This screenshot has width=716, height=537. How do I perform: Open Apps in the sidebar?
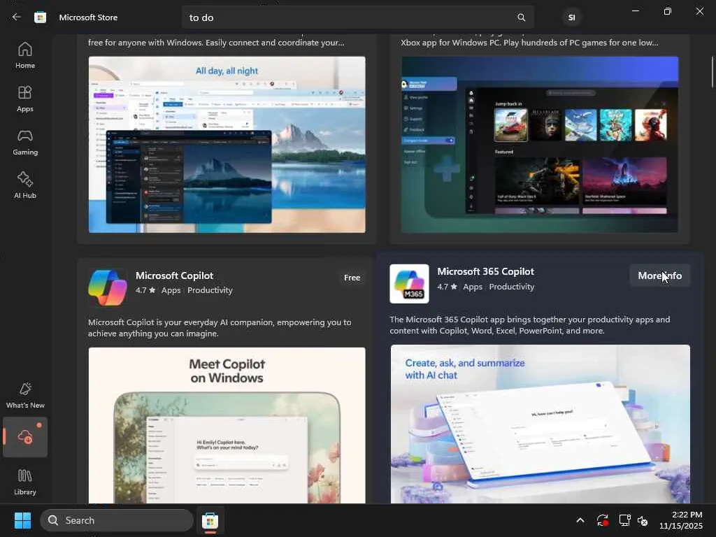point(25,99)
